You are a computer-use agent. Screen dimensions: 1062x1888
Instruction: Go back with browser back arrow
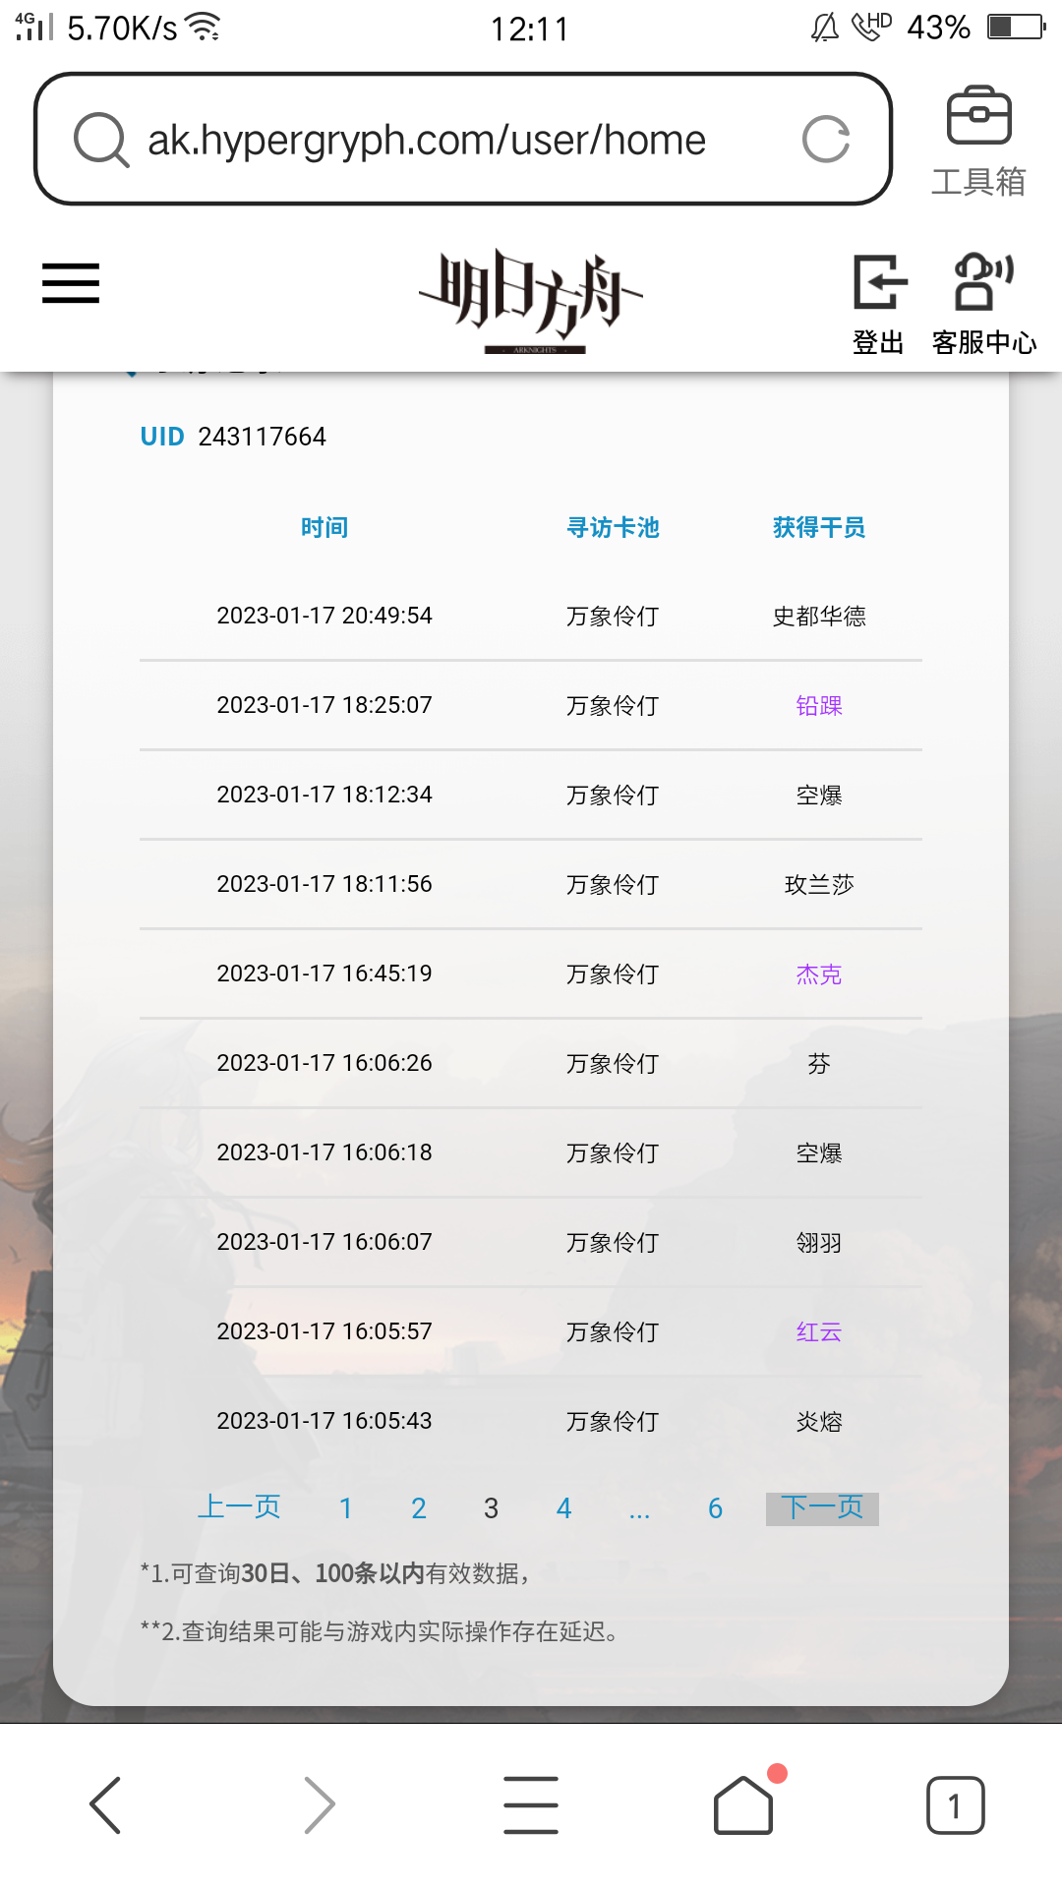point(105,1804)
